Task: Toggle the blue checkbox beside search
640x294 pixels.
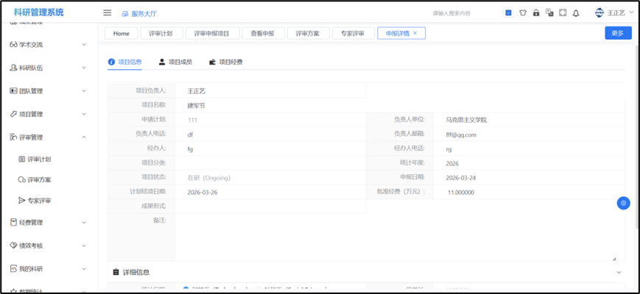Action: (508, 12)
